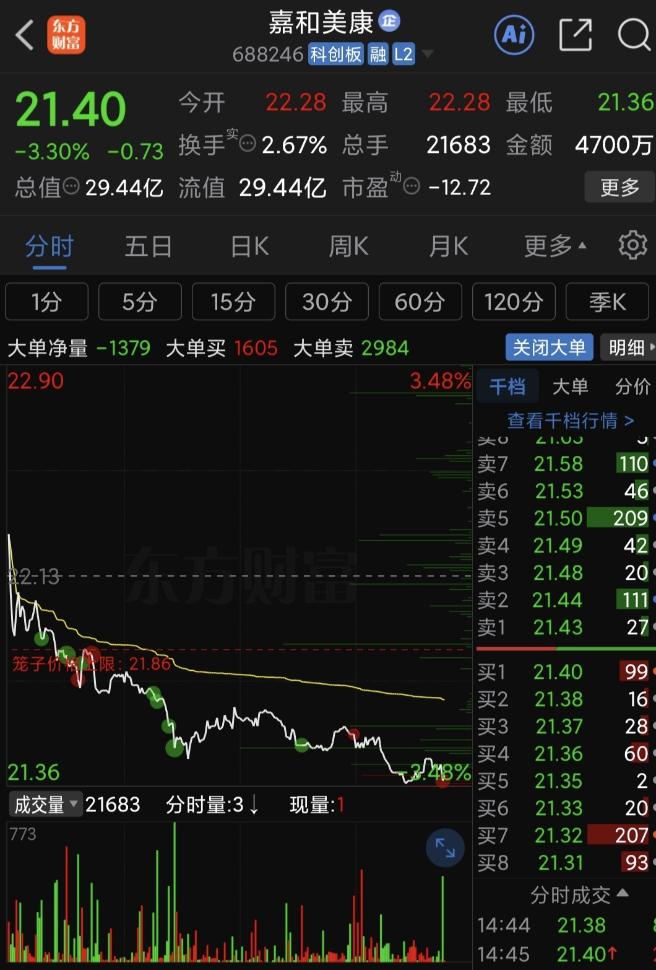Image resolution: width=656 pixels, height=970 pixels.
Task: Tap 卖5 row price 21.50
Action: (x=558, y=518)
